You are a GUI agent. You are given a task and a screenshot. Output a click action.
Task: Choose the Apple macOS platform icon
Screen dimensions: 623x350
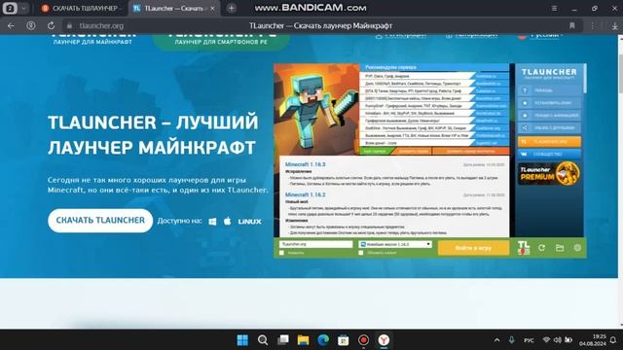coord(227,221)
